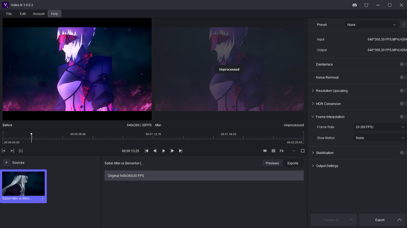Add a new source with plus icon
Screen dimensions: 407x228
click(6, 163)
